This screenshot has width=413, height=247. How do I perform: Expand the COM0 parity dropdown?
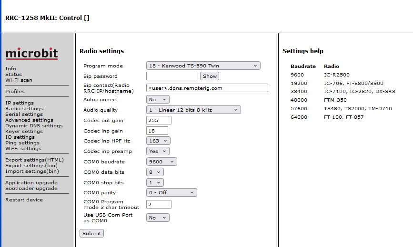click(171, 193)
